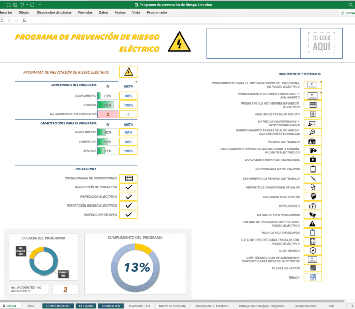Switch to the Inventario TAR sheet tab
The width and height of the screenshot is (355, 309).
click(x=139, y=306)
